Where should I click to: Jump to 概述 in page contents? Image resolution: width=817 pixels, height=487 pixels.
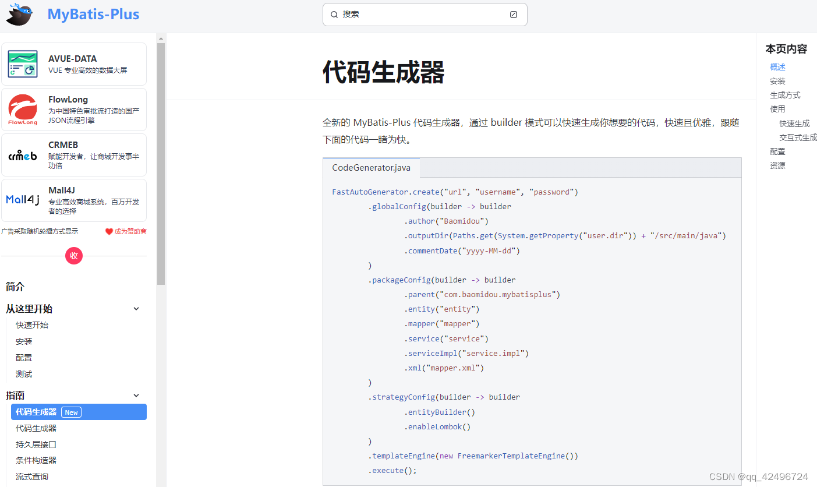[x=777, y=66]
